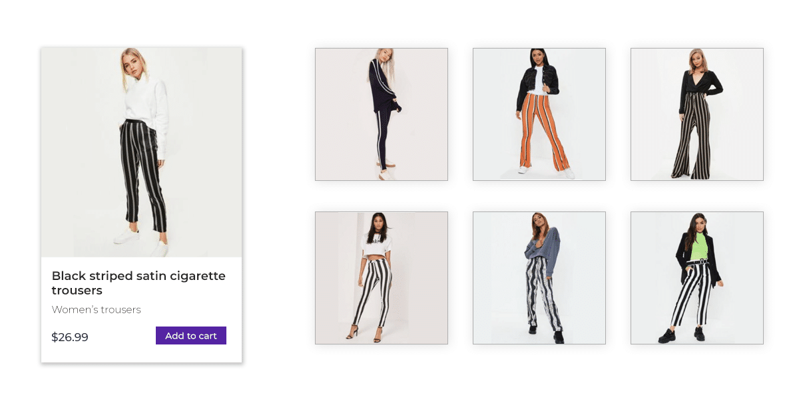
Task: Open the main product photo with white sweatshirt
Action: click(x=141, y=152)
